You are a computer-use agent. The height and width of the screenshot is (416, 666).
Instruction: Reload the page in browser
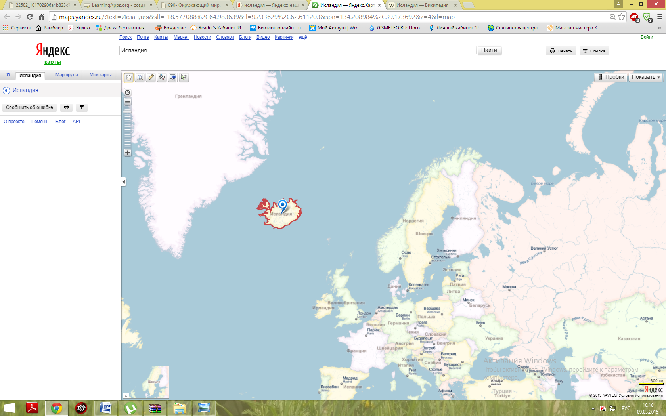tap(30, 17)
